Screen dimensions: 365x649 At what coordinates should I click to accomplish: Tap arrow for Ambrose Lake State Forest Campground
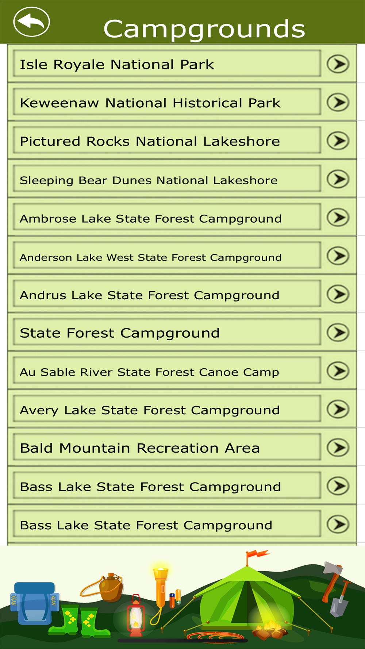338,218
